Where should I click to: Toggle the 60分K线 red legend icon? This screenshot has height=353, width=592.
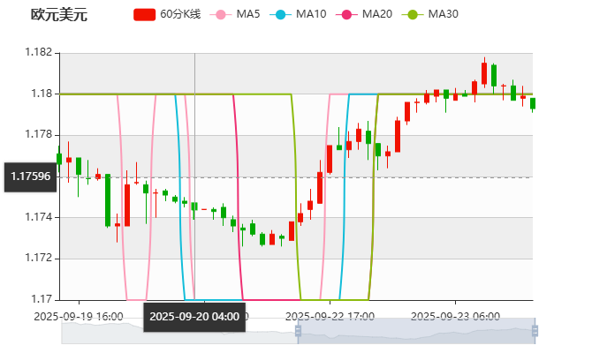tap(144, 15)
